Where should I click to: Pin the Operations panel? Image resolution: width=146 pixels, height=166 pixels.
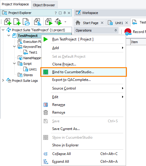point(116,30)
